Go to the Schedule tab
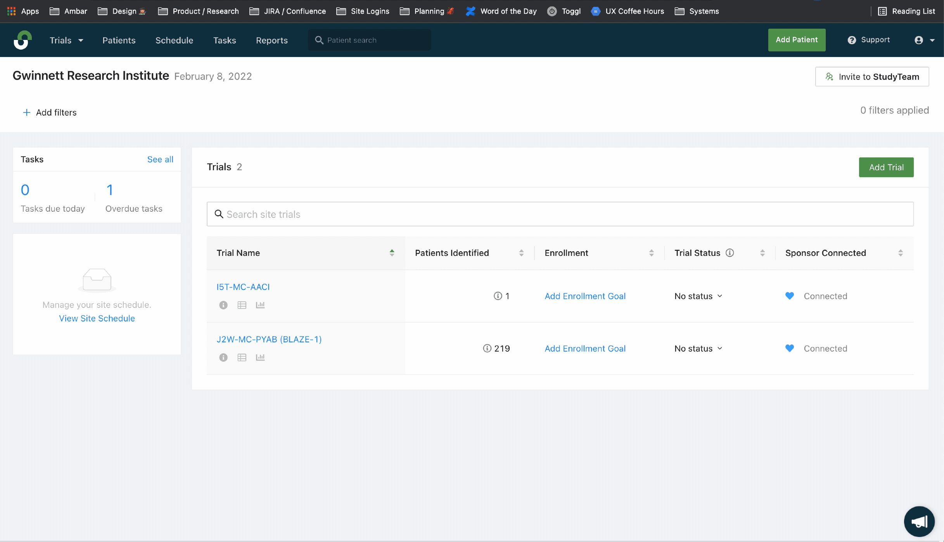Screen dimensions: 944x542 174,40
